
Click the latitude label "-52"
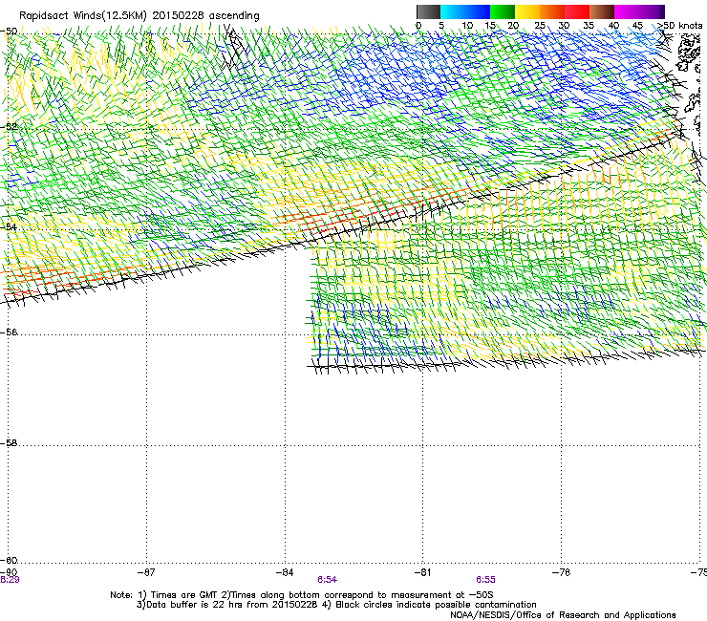pyautogui.click(x=9, y=126)
